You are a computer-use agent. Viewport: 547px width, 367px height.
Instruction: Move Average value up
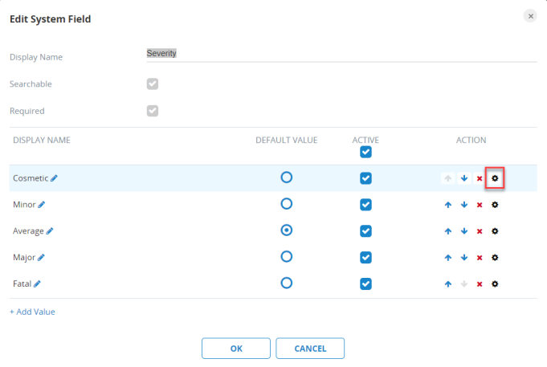tap(448, 231)
